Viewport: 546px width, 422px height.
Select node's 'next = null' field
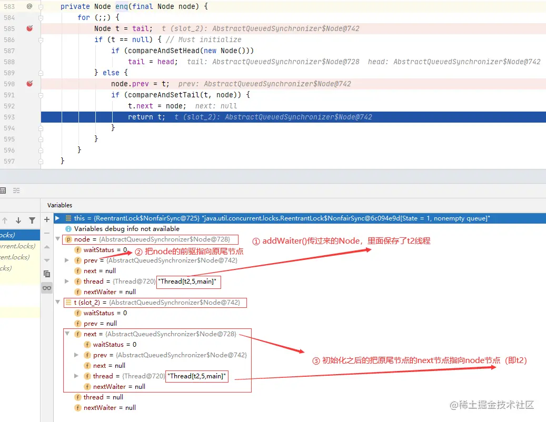(x=95, y=270)
